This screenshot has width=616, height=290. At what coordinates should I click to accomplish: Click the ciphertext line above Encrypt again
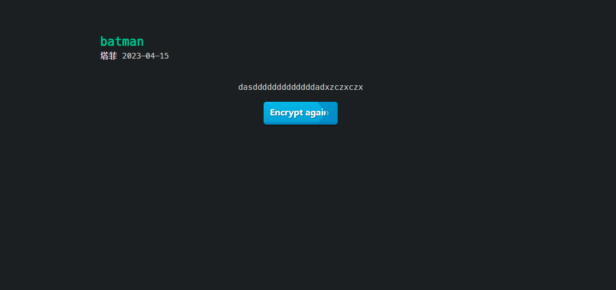(x=301, y=87)
